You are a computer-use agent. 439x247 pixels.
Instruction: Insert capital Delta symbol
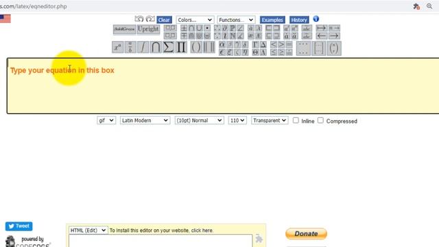[263, 45]
